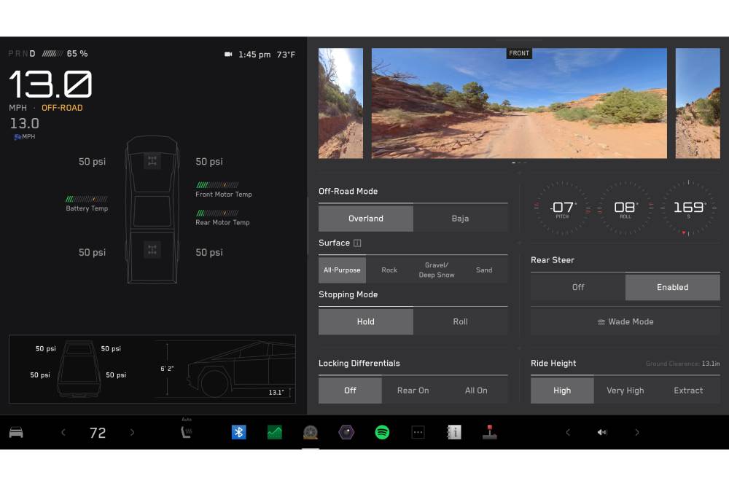The image size is (729, 486).
Task: Increase cabin temperature with right chevron
Action: (132, 432)
